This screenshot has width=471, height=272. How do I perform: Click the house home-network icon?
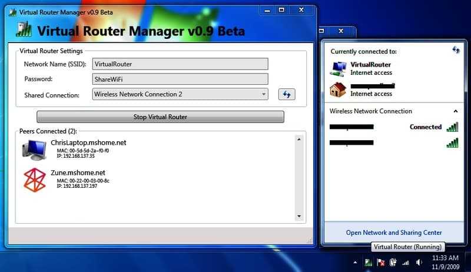pos(338,89)
